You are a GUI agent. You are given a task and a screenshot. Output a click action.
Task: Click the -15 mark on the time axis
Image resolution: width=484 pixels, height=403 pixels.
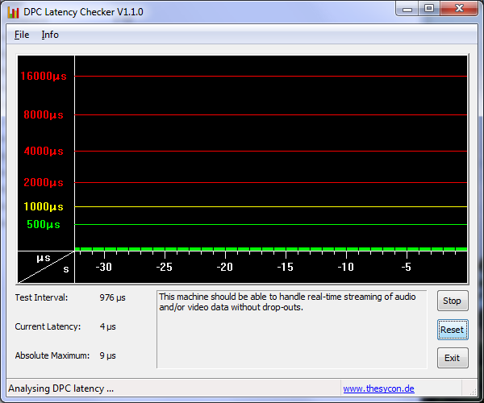pyautogui.click(x=285, y=267)
